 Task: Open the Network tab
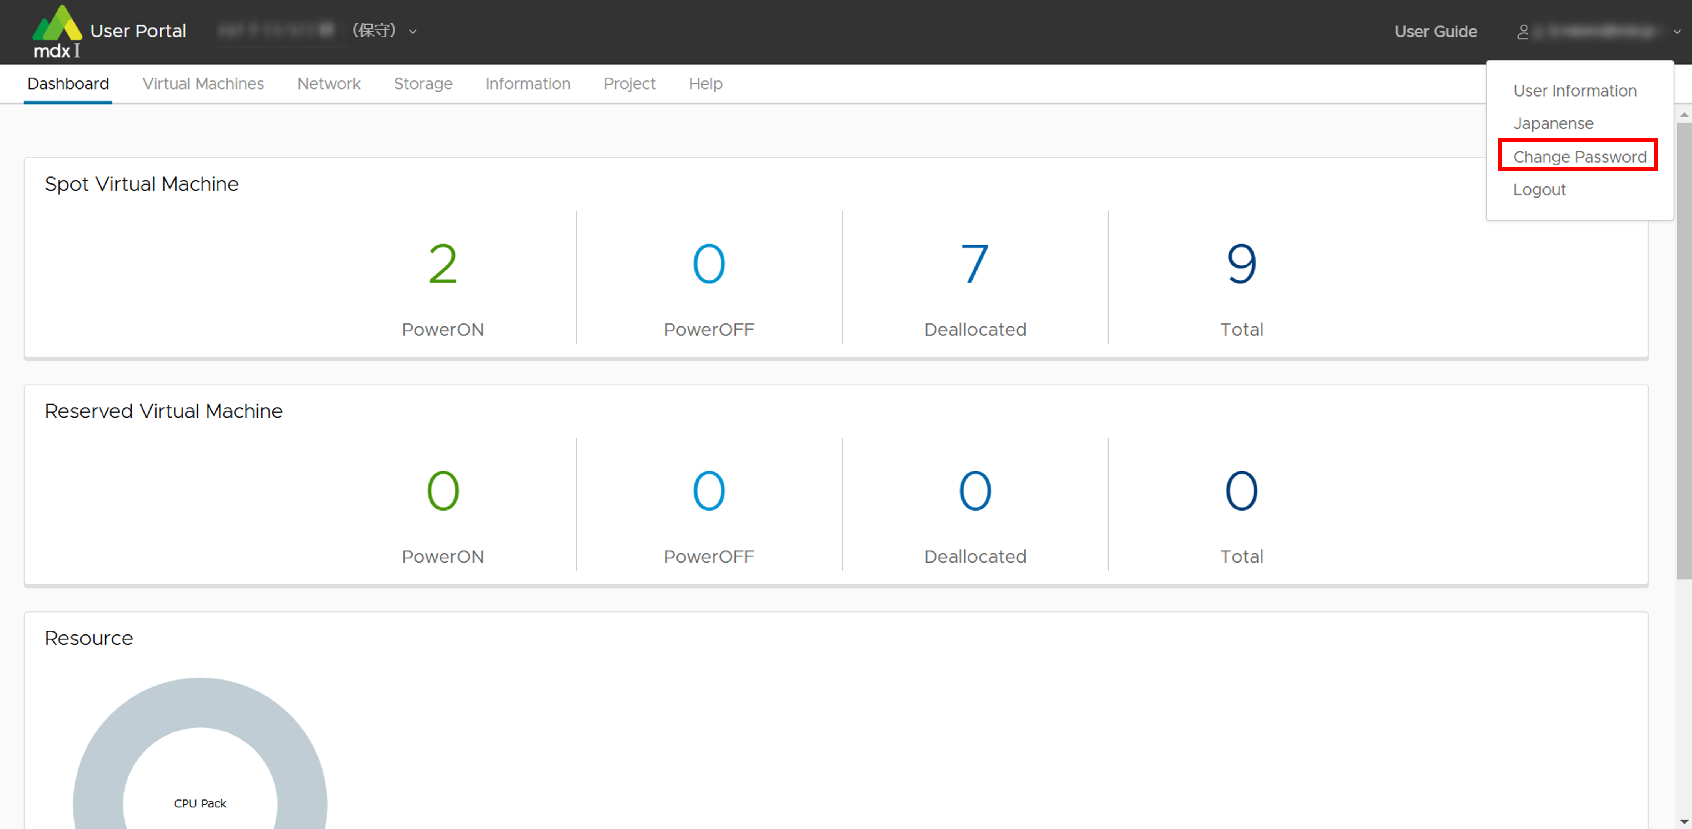(x=328, y=83)
